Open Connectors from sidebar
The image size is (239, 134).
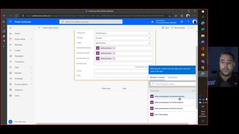pos(19,62)
